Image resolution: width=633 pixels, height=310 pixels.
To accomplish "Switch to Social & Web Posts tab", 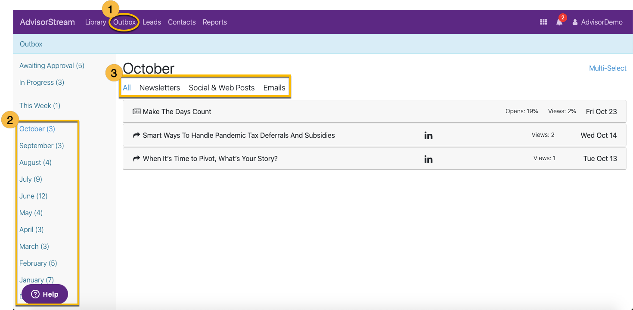I will click(x=222, y=87).
